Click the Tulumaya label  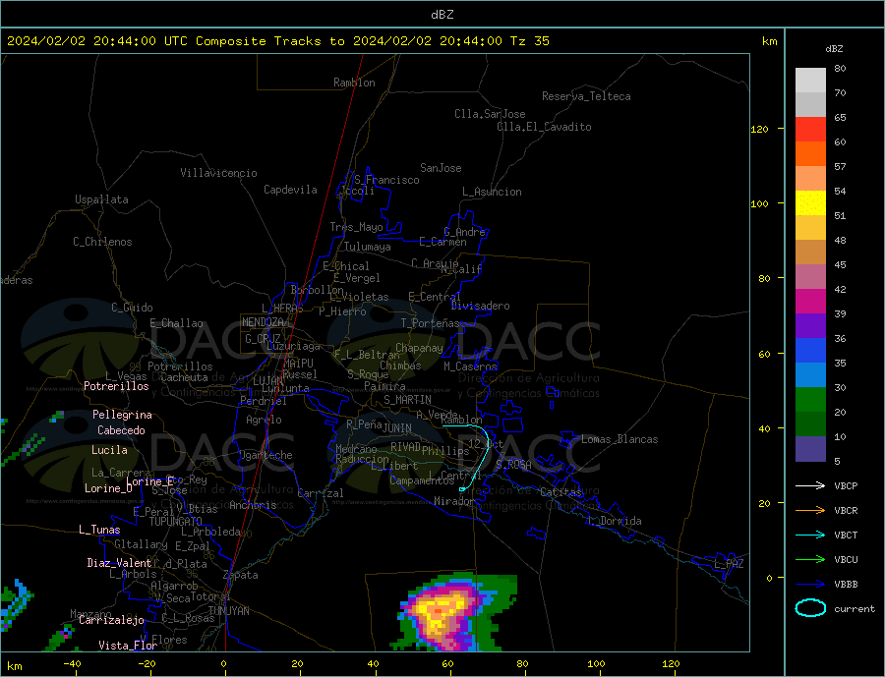click(x=368, y=247)
